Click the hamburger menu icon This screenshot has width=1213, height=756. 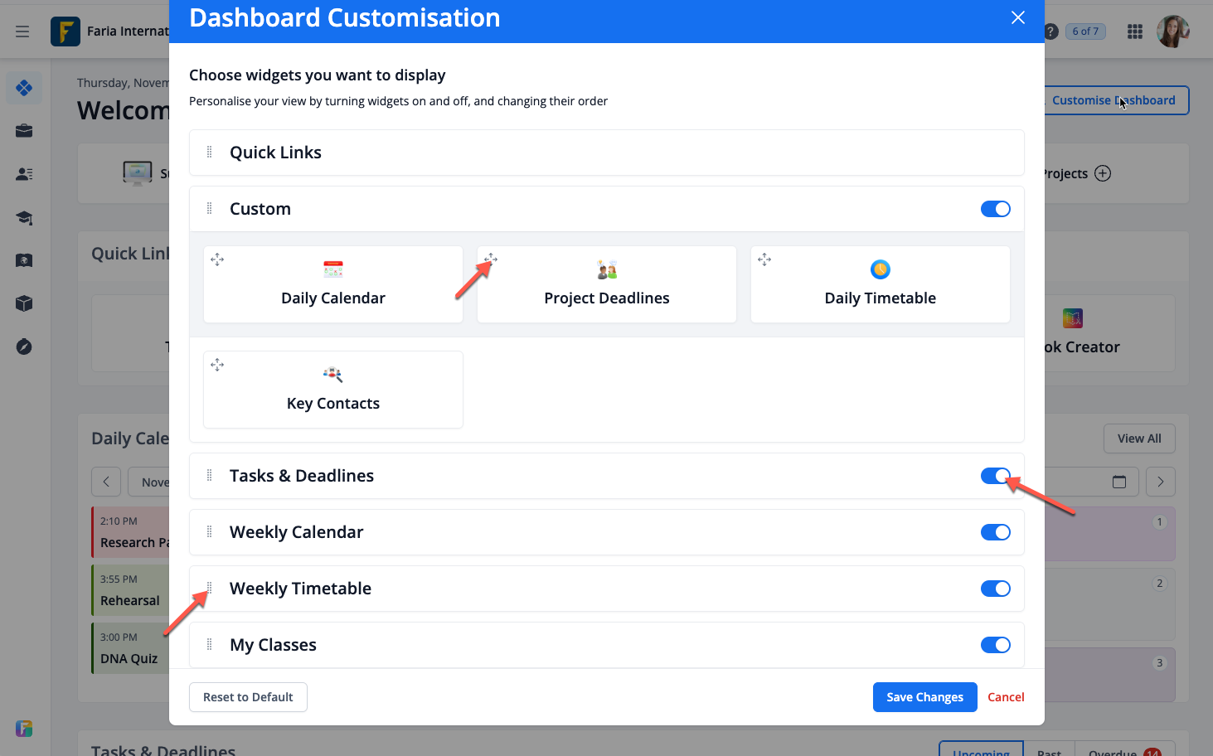[22, 31]
